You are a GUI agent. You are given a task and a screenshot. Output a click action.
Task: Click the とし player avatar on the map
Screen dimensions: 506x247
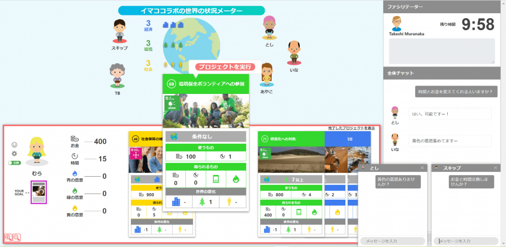click(269, 27)
